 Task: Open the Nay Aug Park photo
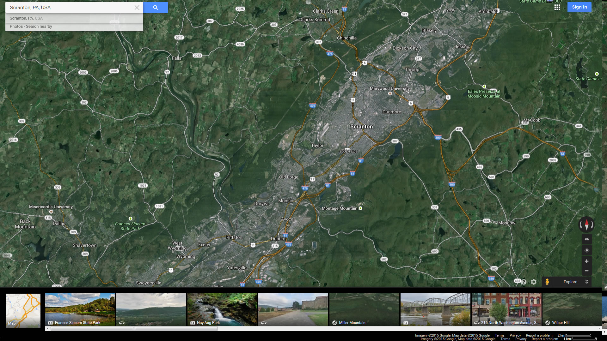click(x=222, y=309)
